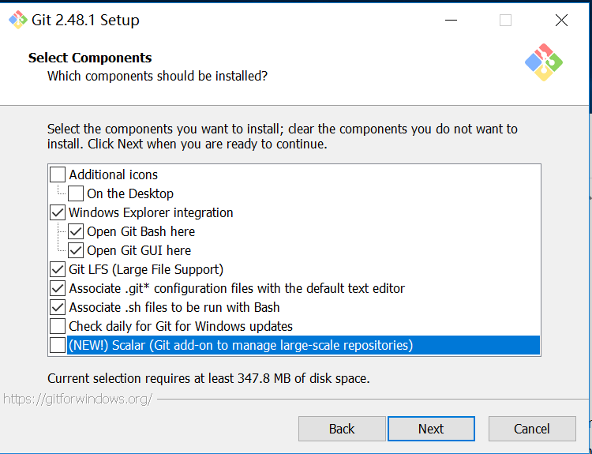Select the Windows Explorer integration label
592x454 pixels.
151,212
